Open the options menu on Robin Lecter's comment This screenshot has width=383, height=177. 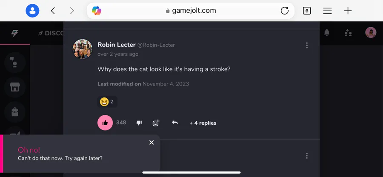pos(307,46)
